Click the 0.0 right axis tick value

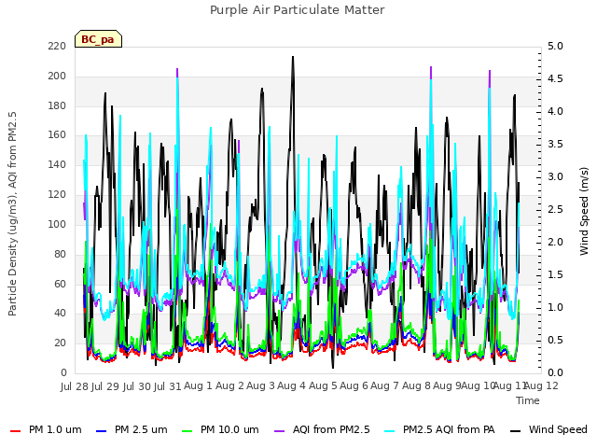555,372
